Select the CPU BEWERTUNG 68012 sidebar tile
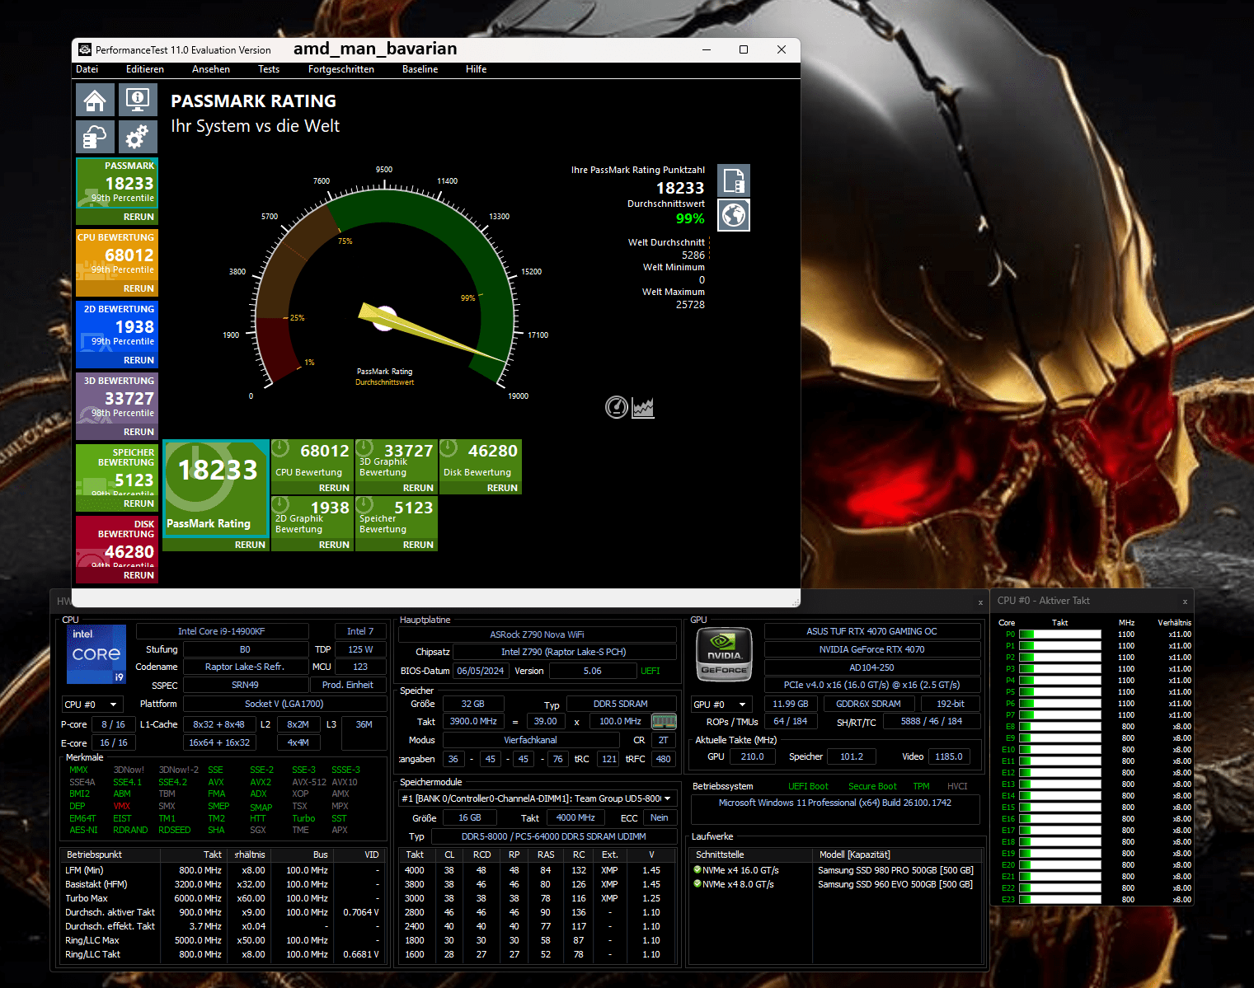This screenshot has width=1254, height=988. click(x=116, y=254)
